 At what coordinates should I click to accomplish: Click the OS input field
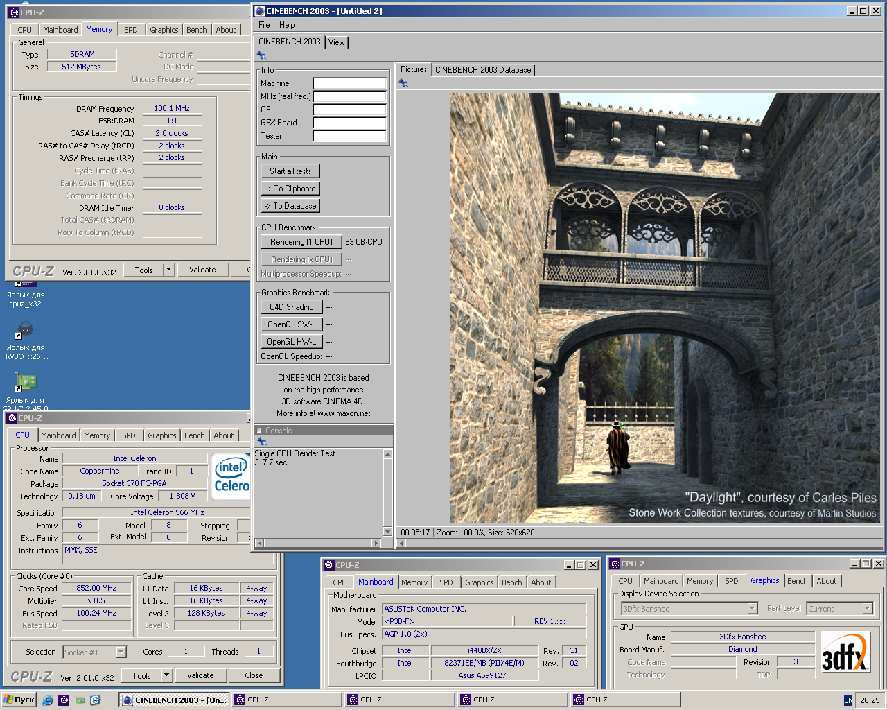pos(350,110)
